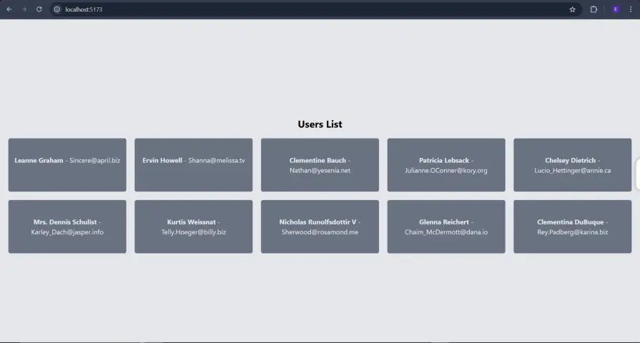Click Kurtis Weissnat name text
This screenshot has width=640, height=343.
[x=192, y=222]
